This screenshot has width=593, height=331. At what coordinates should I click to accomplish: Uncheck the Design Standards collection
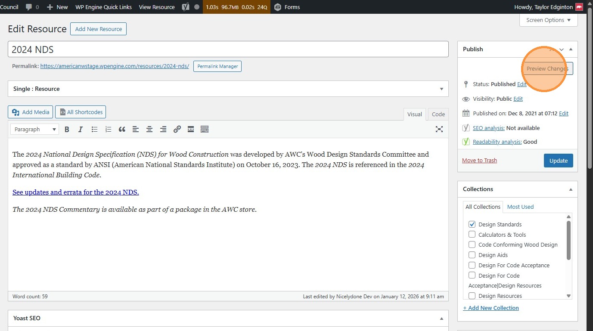point(472,224)
